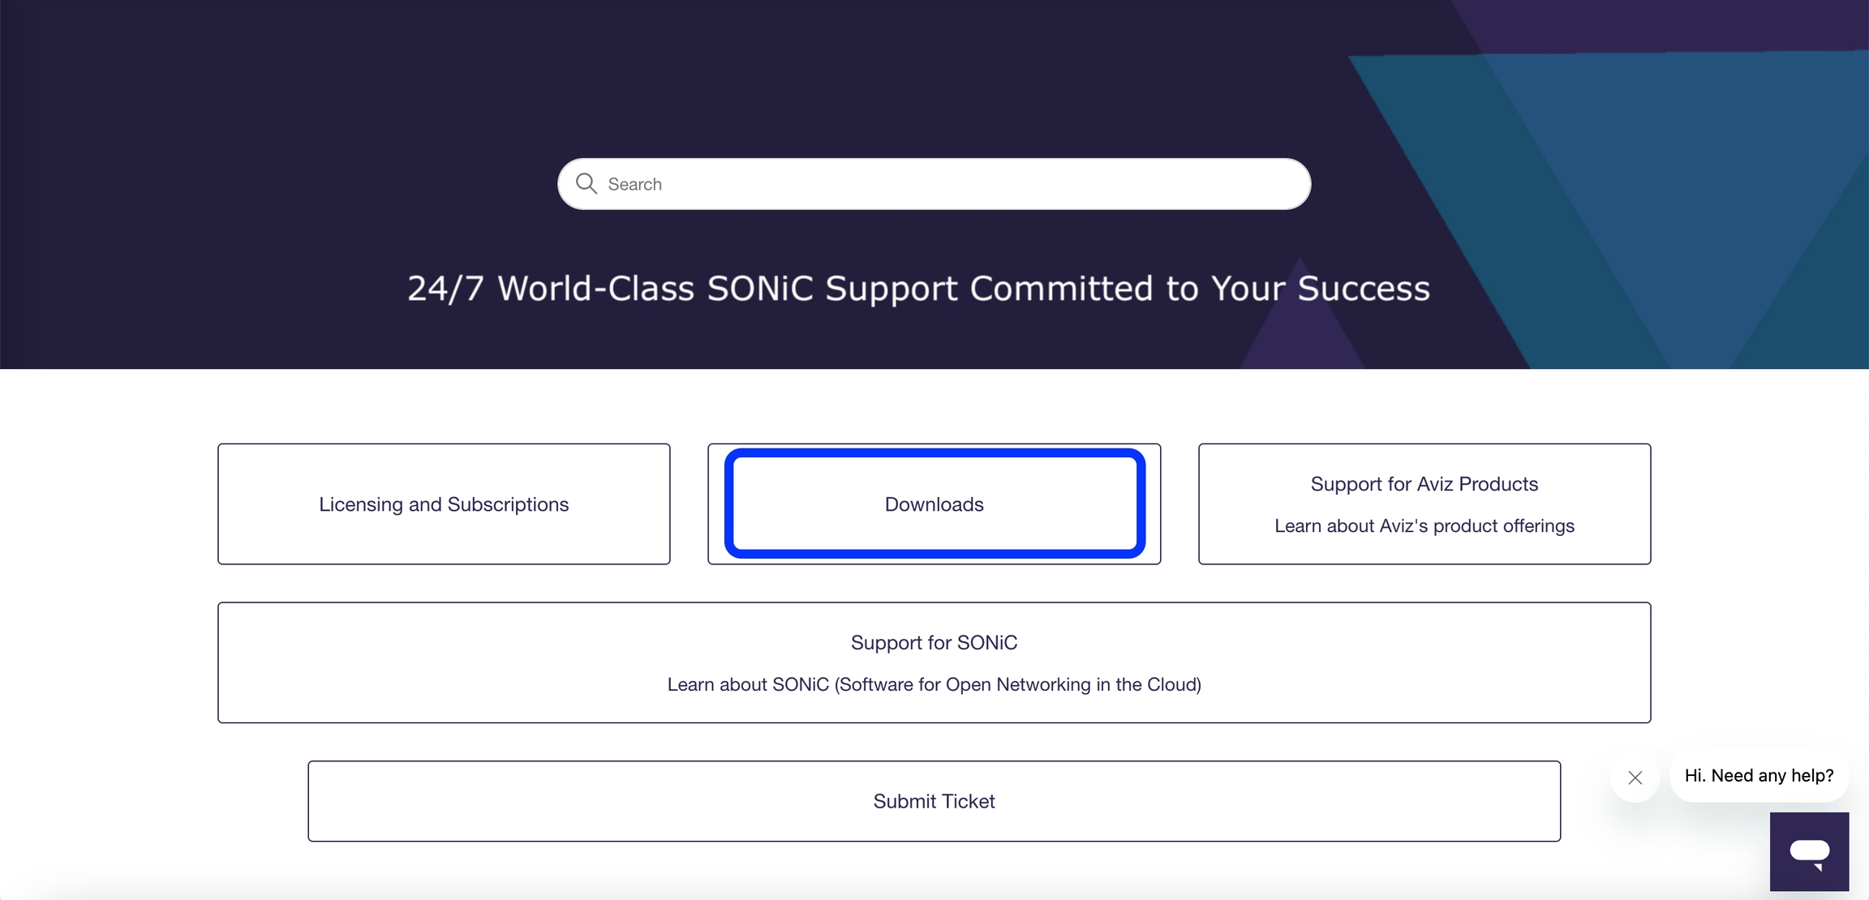1869x900 pixels.
Task: Click the 'Learn about SONiC' description text
Action: (934, 685)
